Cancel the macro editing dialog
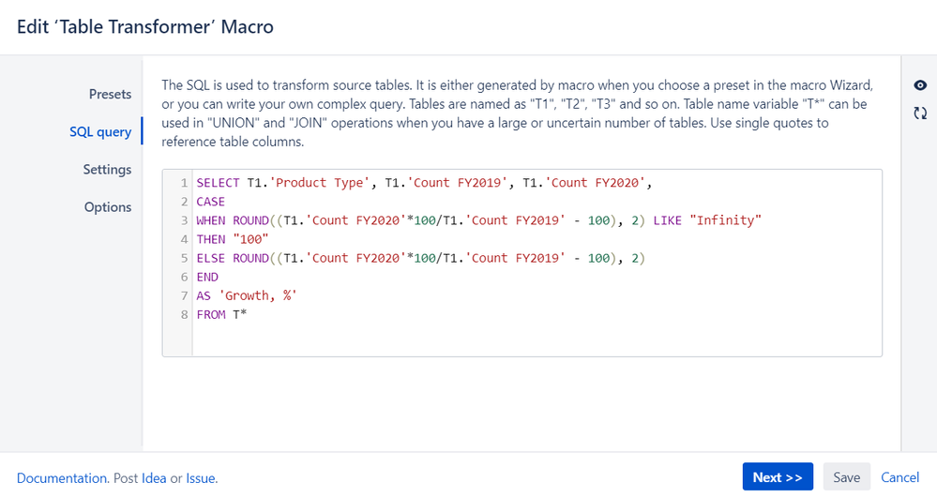Image resolution: width=937 pixels, height=498 pixels. coord(899,477)
